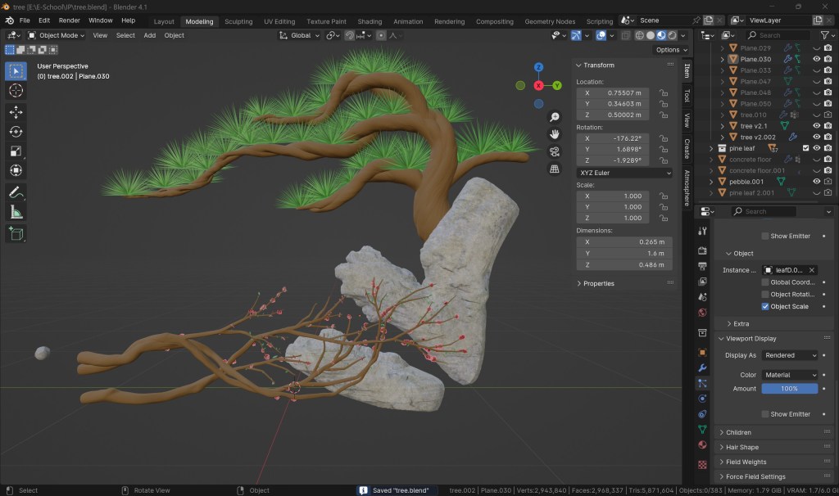
Task: Select the Rotate tool in left toolbar
Action: (16, 131)
